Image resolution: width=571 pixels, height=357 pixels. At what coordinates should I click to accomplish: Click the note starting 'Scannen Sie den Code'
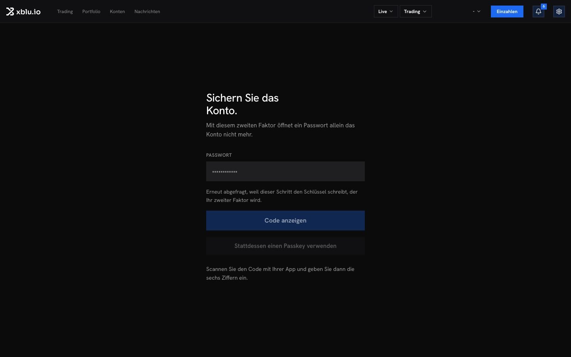pyautogui.click(x=280, y=273)
